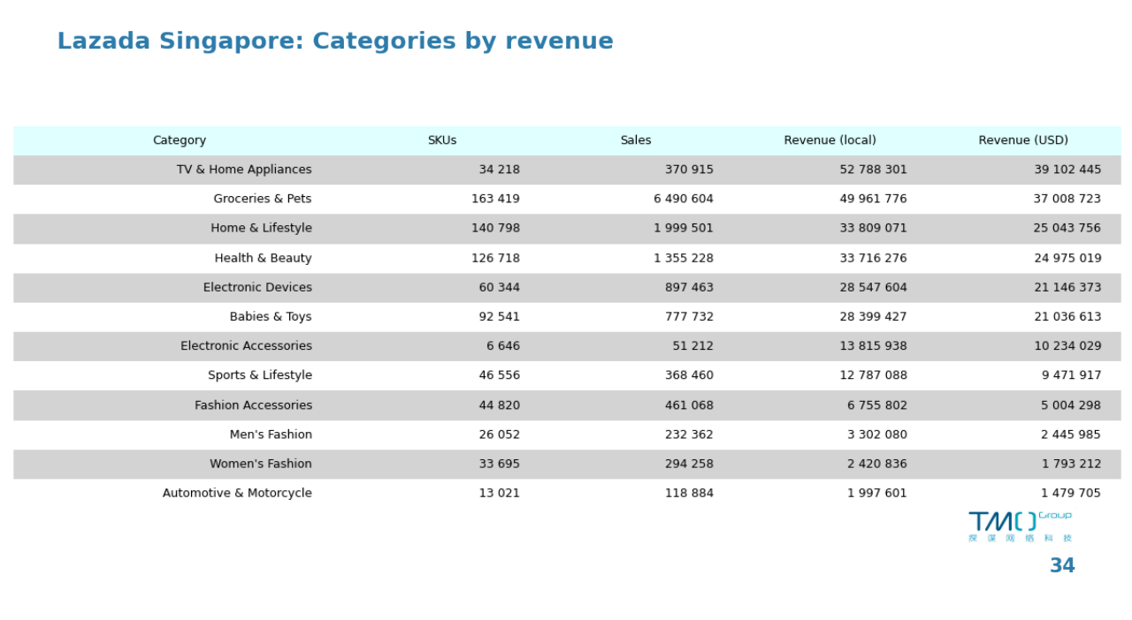Select SKUs value 92 541

[500, 316]
